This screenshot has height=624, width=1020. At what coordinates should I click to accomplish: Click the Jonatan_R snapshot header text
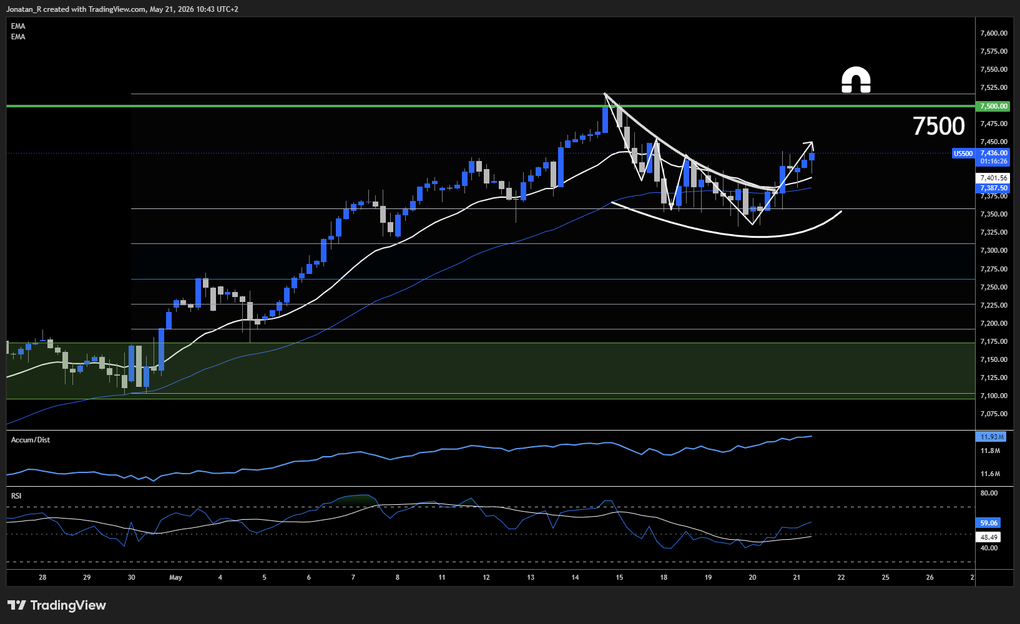pos(122,9)
